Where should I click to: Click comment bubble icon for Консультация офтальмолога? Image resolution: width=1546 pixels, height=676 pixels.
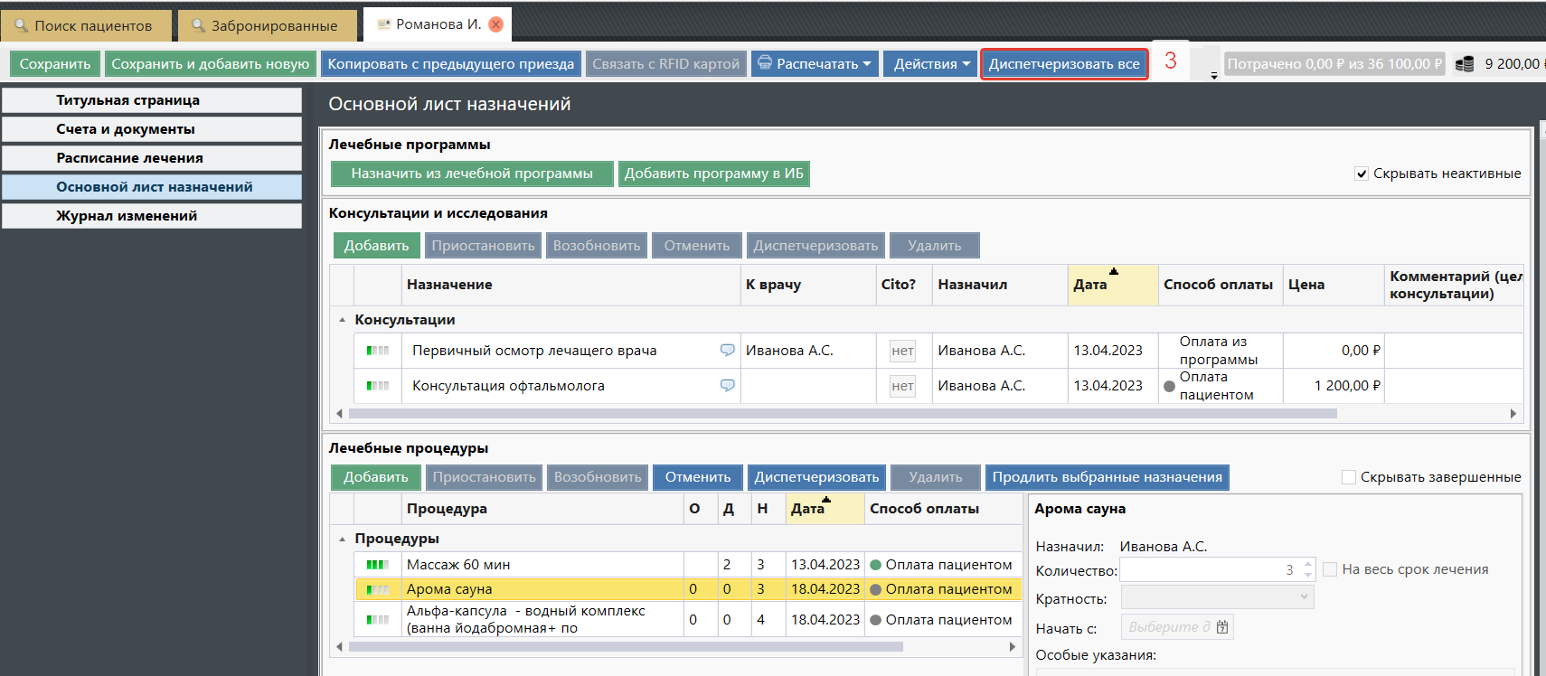(x=727, y=385)
